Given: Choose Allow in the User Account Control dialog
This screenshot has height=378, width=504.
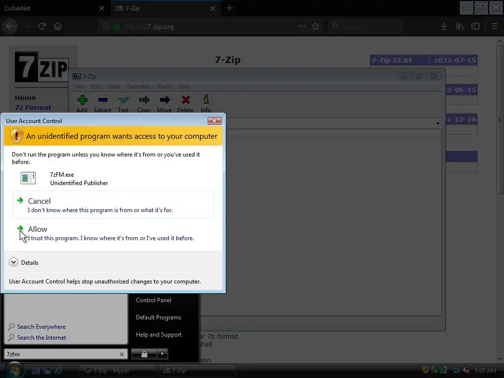Looking at the screenshot, I should click(113, 233).
